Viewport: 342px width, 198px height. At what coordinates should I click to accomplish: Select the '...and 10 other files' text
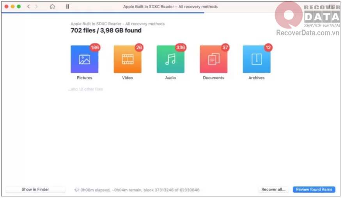pos(85,89)
